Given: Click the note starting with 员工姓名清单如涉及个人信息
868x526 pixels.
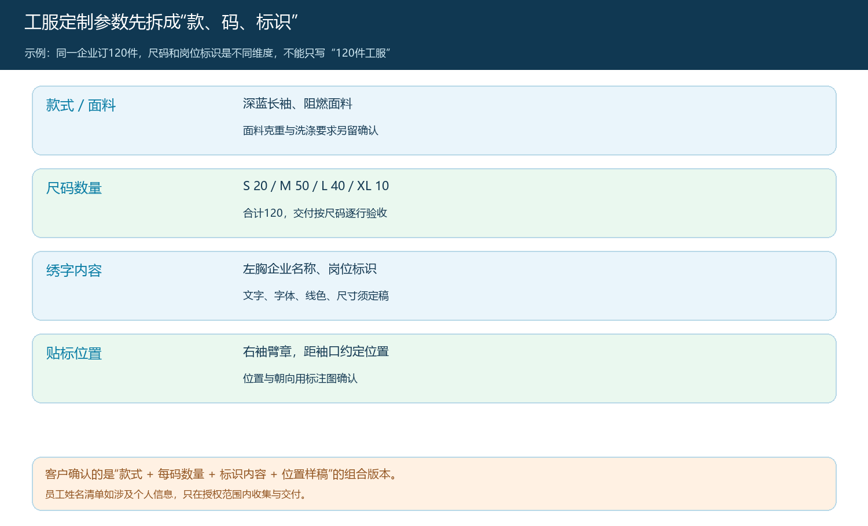Looking at the screenshot, I should pos(177,494).
